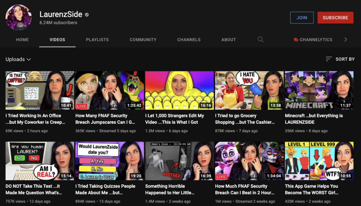Screen dimensions: 361x206
Task: Open the 1:34:04 FNAF livestream thumbnail
Action: [x=249, y=161]
